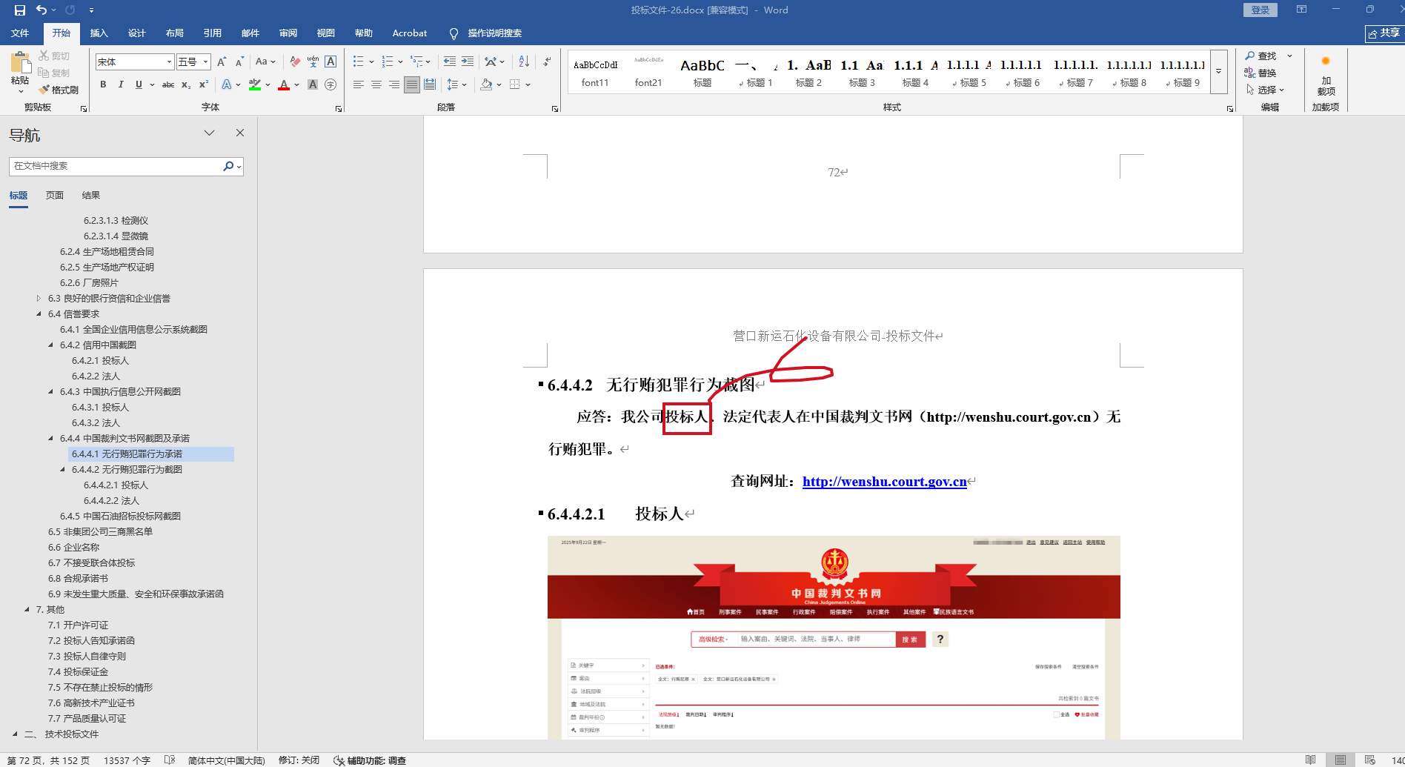Image resolution: width=1405 pixels, height=767 pixels.
Task: Toggle bold formatting
Action: coord(103,84)
